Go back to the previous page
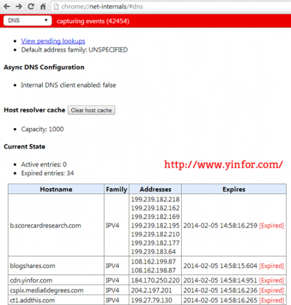The width and height of the screenshot is (291, 305). [x=7, y=7]
